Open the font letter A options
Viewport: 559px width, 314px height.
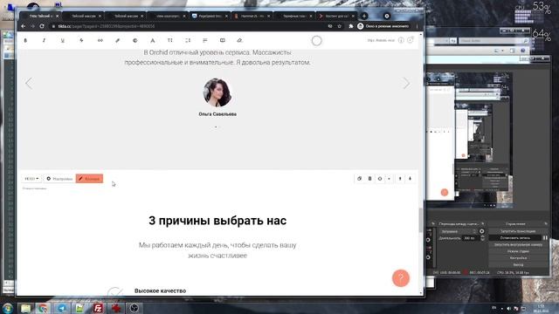pyautogui.click(x=153, y=41)
